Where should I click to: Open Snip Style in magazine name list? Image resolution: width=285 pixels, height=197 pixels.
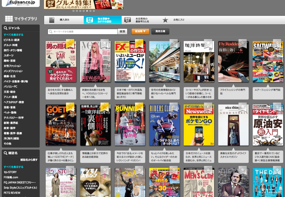click(x=20, y=188)
